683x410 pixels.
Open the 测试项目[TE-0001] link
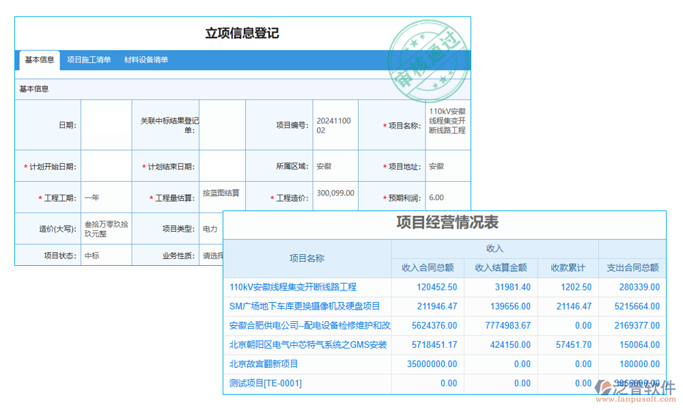click(x=265, y=383)
